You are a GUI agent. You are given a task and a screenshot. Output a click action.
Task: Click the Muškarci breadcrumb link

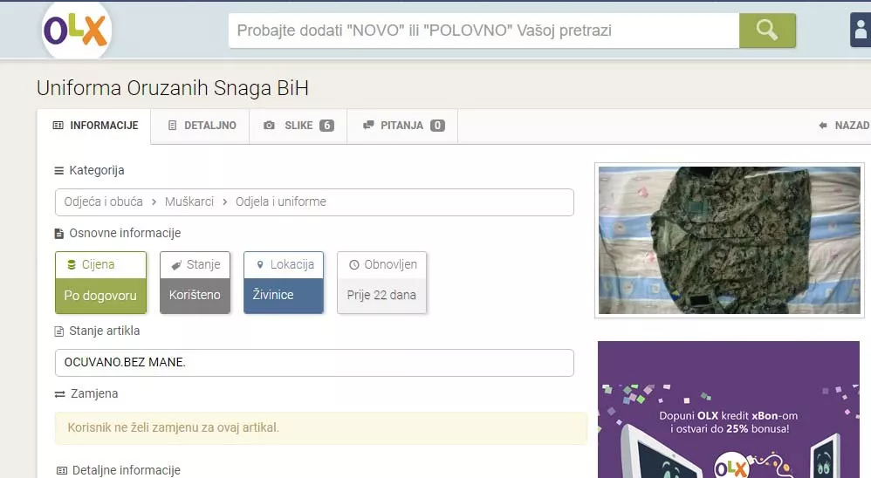tap(189, 201)
